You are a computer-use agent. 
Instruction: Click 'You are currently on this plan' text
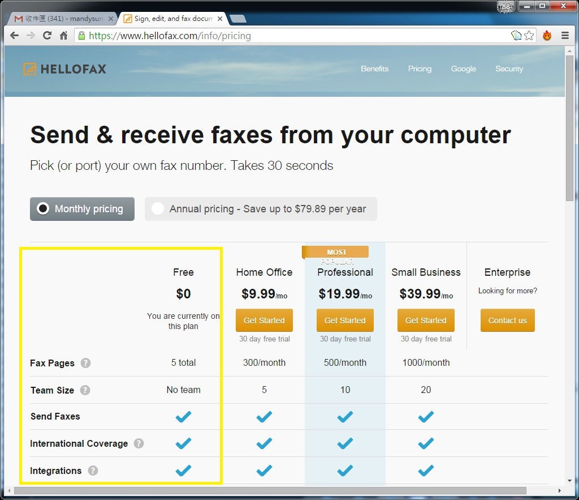(183, 321)
